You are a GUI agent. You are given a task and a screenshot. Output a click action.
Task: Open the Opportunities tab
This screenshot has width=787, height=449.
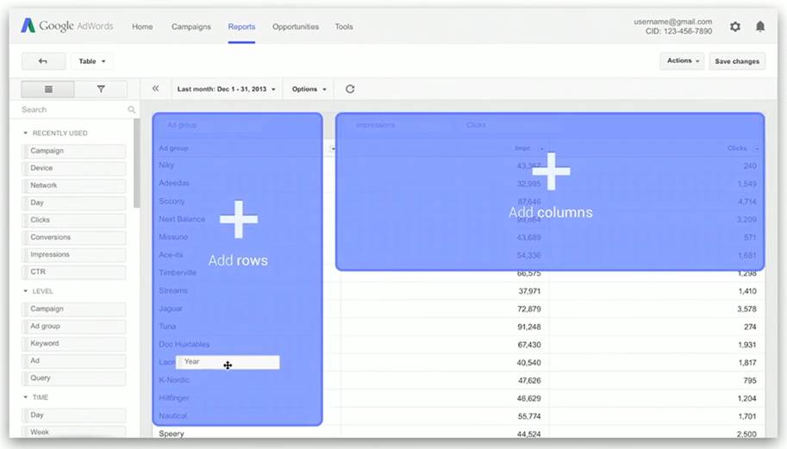[295, 27]
